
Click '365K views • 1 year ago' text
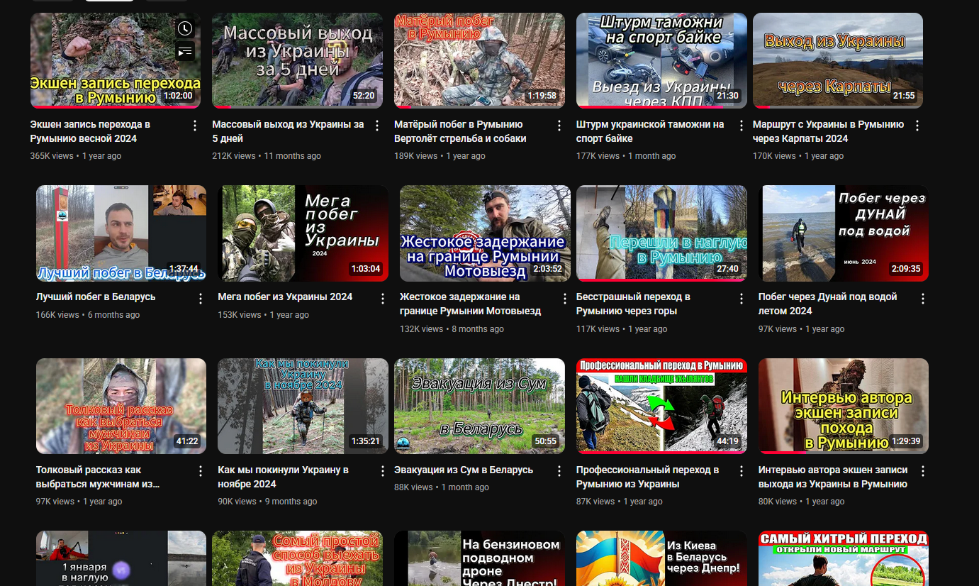pos(76,156)
